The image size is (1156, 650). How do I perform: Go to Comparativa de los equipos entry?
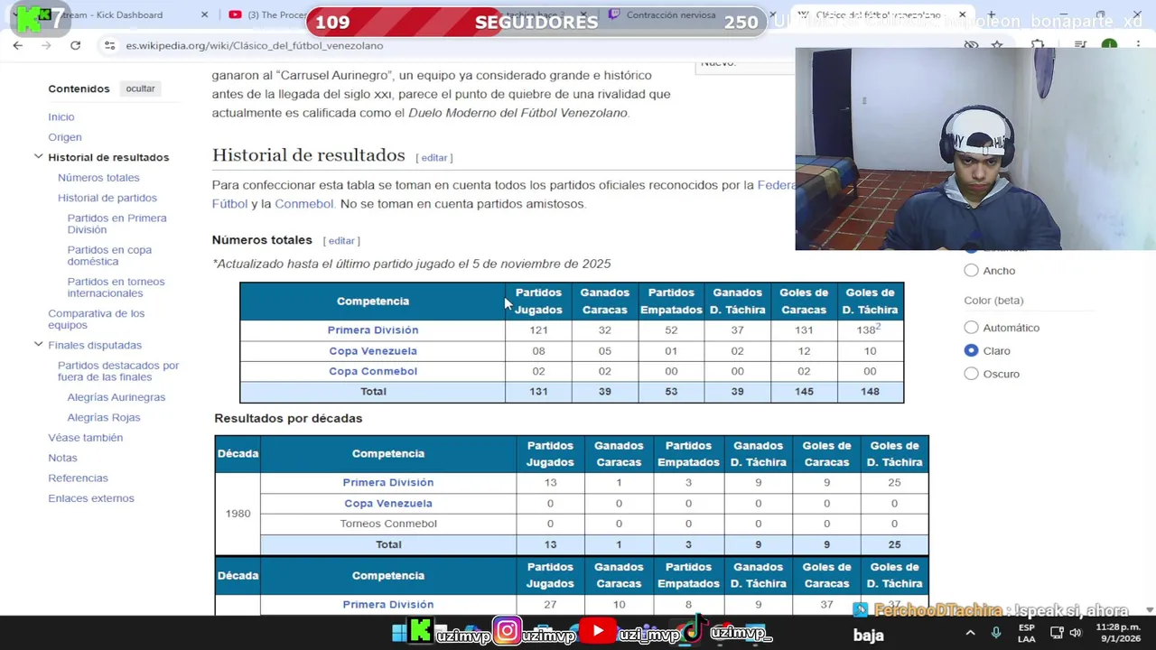tap(96, 319)
